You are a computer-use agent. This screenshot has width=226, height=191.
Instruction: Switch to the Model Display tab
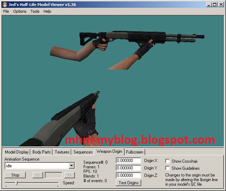(17, 152)
